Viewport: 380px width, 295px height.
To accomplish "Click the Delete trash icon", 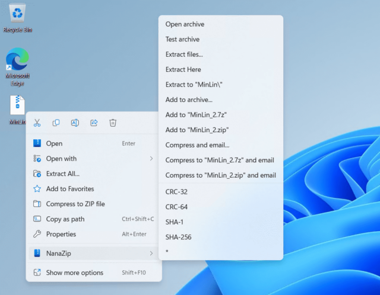I will pos(113,123).
